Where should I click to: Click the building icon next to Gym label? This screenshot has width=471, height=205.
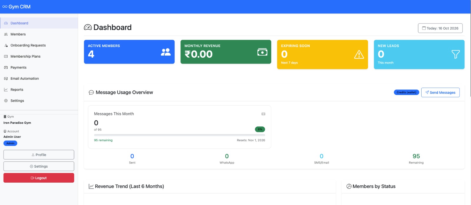[5, 117]
